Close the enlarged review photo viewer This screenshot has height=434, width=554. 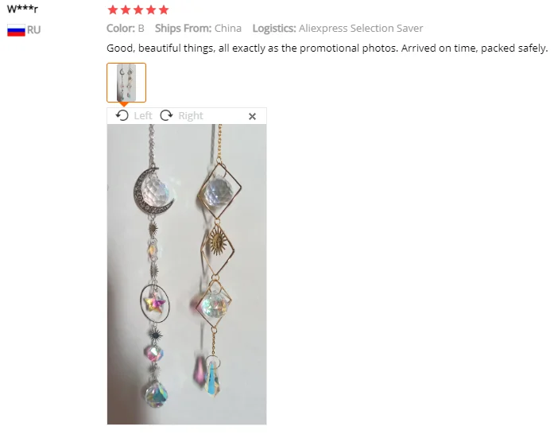tap(252, 116)
